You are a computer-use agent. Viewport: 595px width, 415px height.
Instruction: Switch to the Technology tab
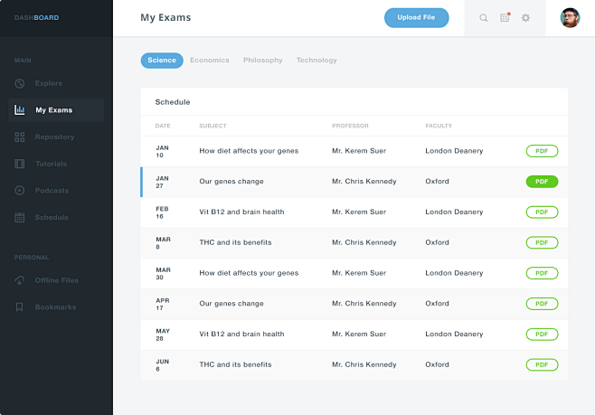[316, 61]
